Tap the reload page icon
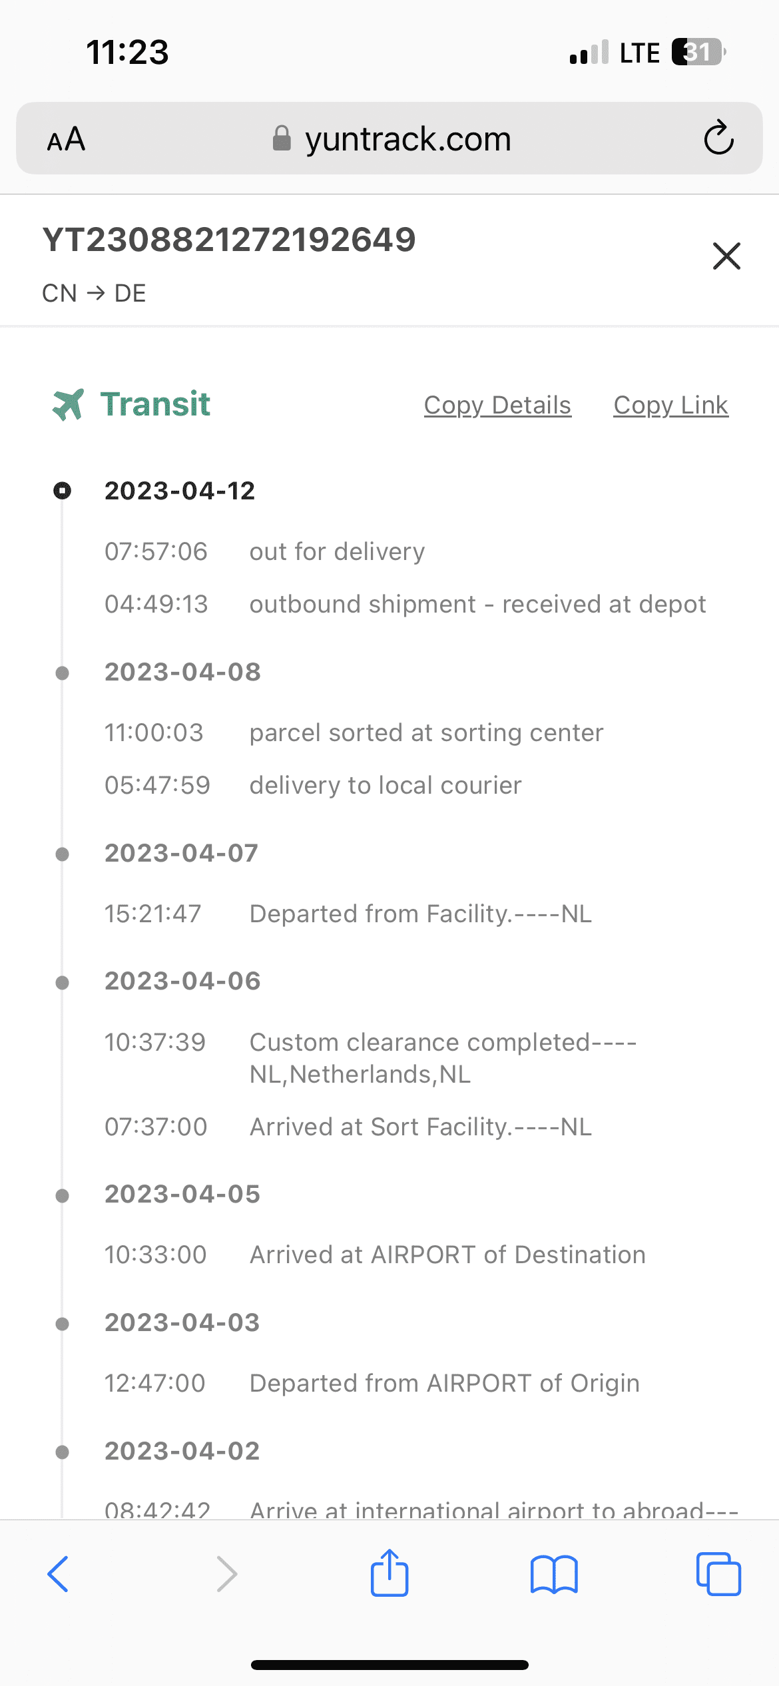 click(718, 138)
